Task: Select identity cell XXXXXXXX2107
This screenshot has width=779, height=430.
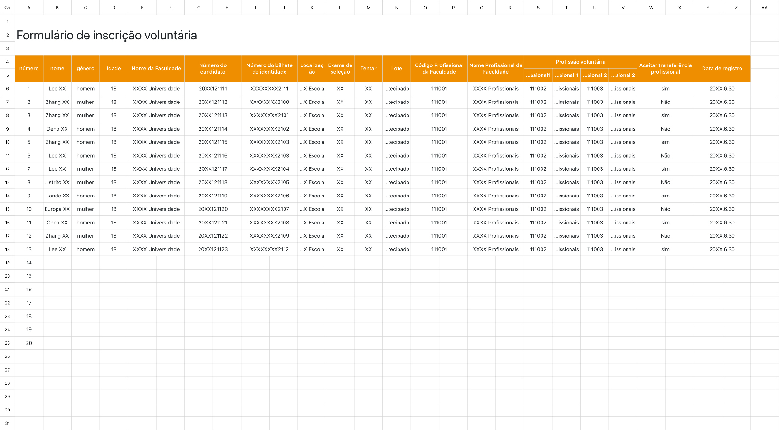Action: [269, 209]
